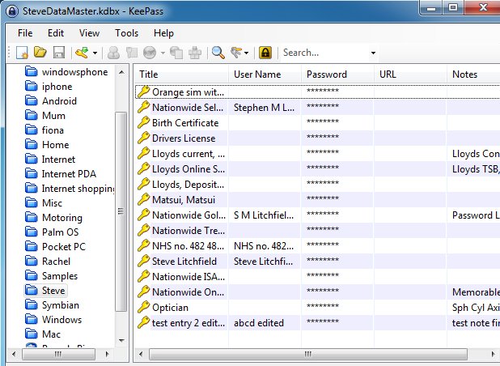Open the Show Entries dropdown arrow
500x366 pixels.
coord(248,53)
